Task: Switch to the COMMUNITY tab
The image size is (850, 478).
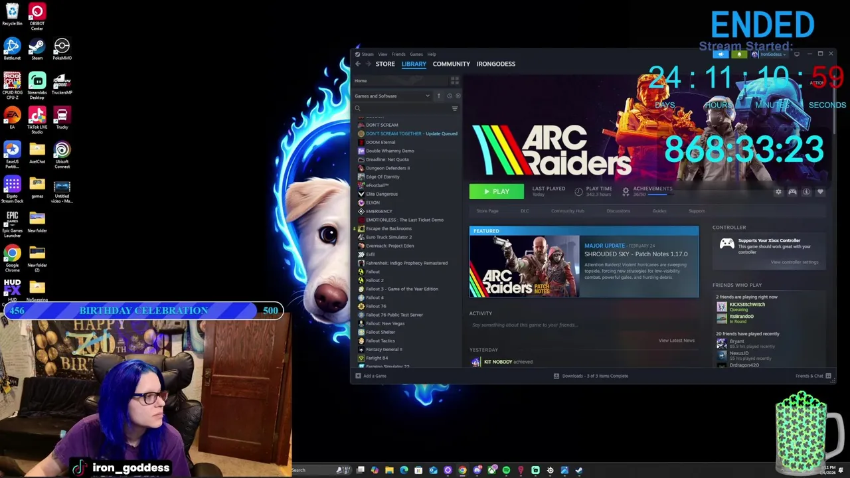Action: (x=452, y=64)
